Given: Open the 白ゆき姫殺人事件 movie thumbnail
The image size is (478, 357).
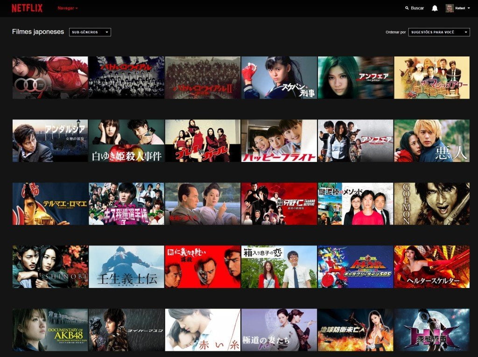Looking at the screenshot, I should click(127, 140).
